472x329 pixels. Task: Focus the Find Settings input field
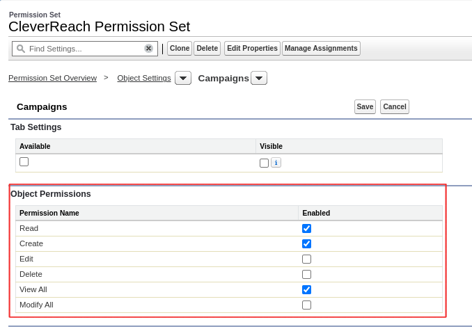[85, 49]
